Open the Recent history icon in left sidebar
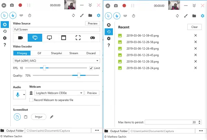Image resolution: width=207 pixels, height=140 pixels. [x=5, y=31]
